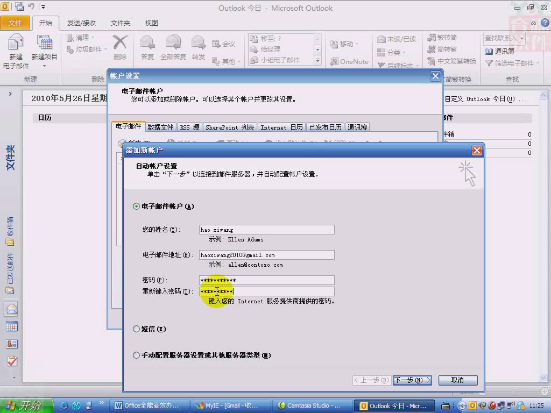Open Contacts view in navigation pane

(x=12, y=344)
